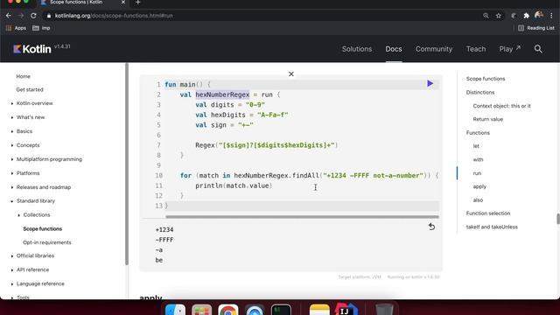Viewport: 560px width, 315px height.
Task: Open the Chrome three-dot menu
Action: [x=551, y=16]
